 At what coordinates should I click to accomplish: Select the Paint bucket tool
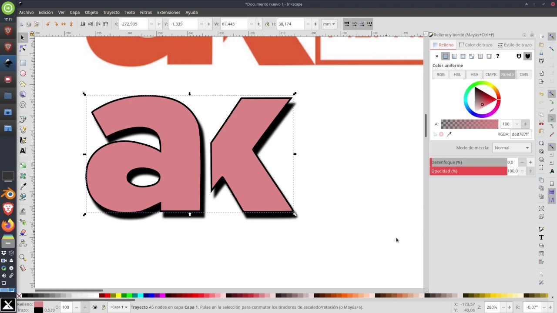(23, 197)
